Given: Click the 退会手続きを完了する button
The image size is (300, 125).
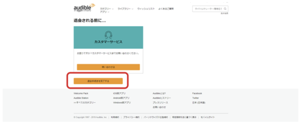Looking at the screenshot, I should (x=98, y=81).
